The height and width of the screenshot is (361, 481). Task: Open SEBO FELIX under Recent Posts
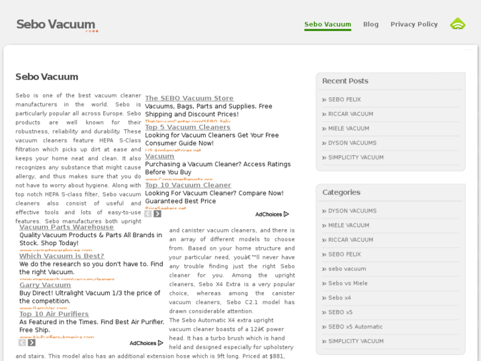tap(345, 99)
